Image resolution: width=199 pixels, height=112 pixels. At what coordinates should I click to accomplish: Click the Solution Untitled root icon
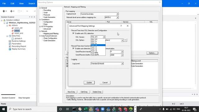pyautogui.click(x=4, y=20)
